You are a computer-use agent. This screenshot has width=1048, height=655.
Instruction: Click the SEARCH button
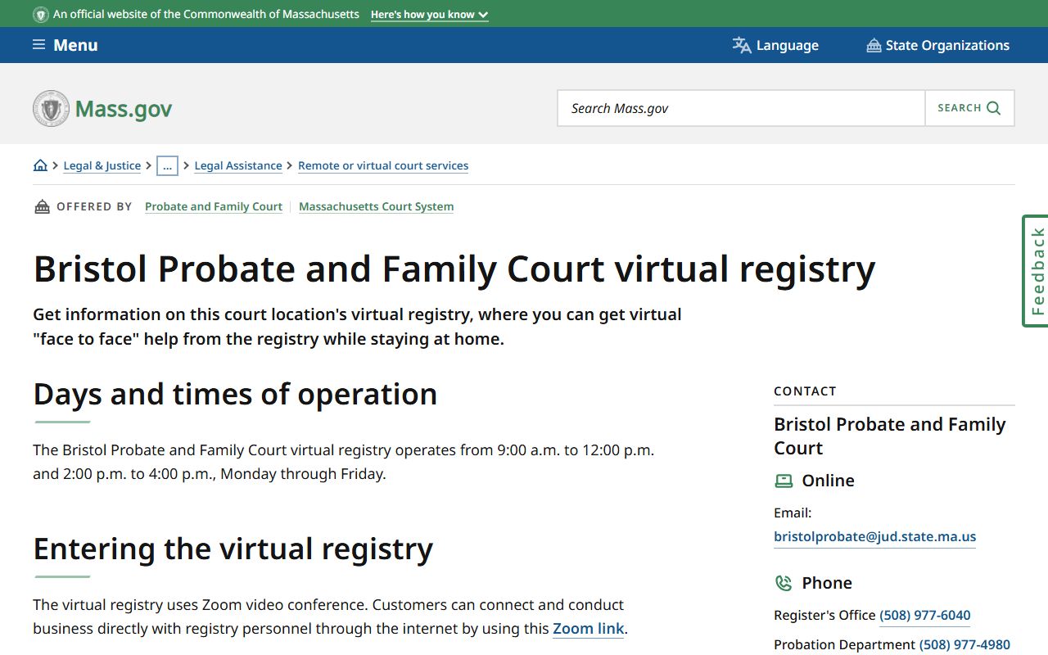tap(969, 108)
